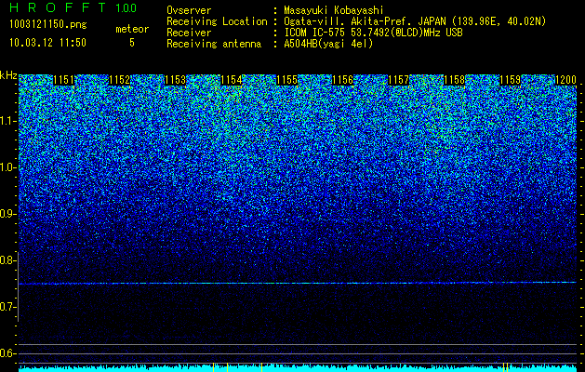
Task: Click the meteor count label
Action: tap(132, 29)
